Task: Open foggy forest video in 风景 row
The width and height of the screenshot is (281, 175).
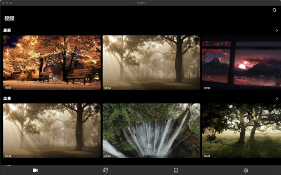Action: tap(52, 131)
